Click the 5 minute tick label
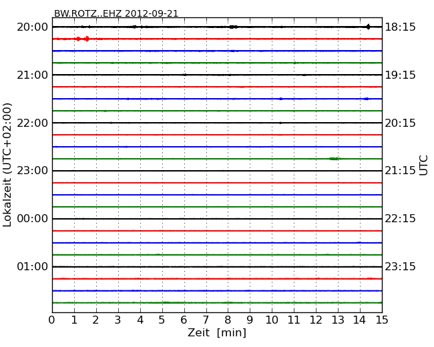 (162, 320)
